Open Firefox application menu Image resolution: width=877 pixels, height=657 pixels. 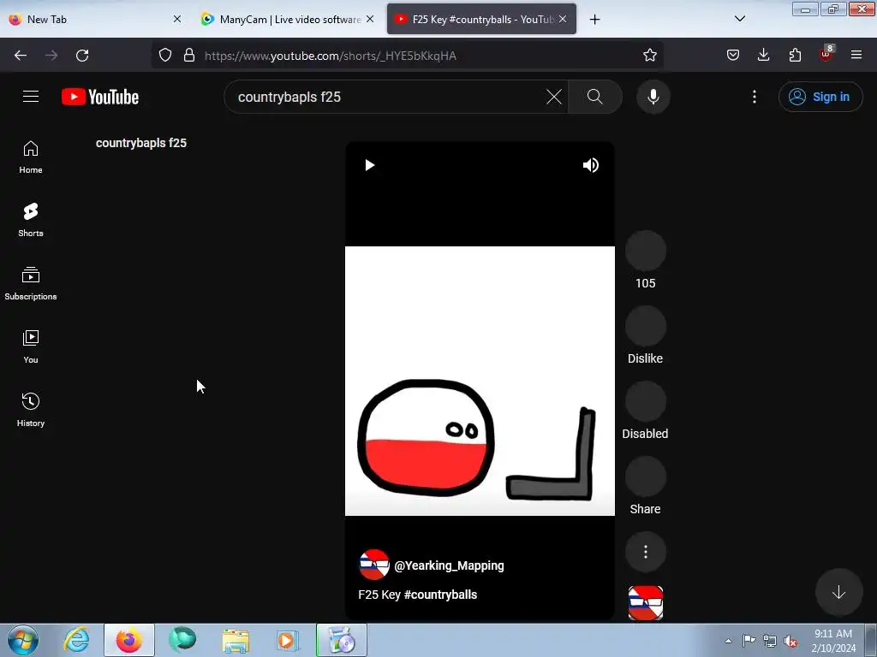[x=856, y=56]
